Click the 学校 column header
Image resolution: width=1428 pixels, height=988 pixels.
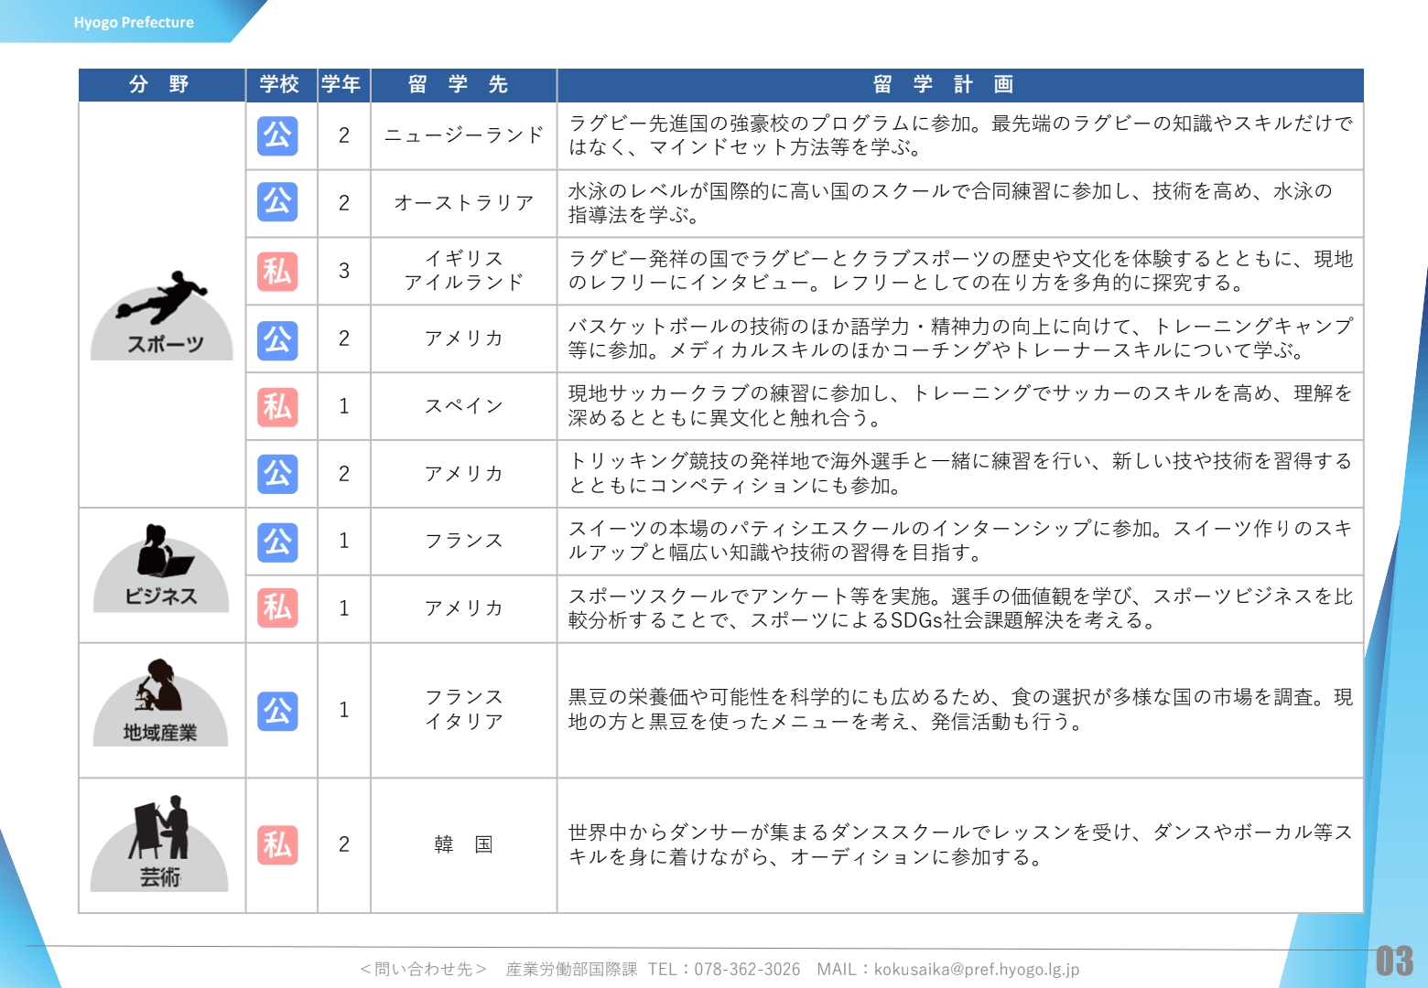point(281,85)
